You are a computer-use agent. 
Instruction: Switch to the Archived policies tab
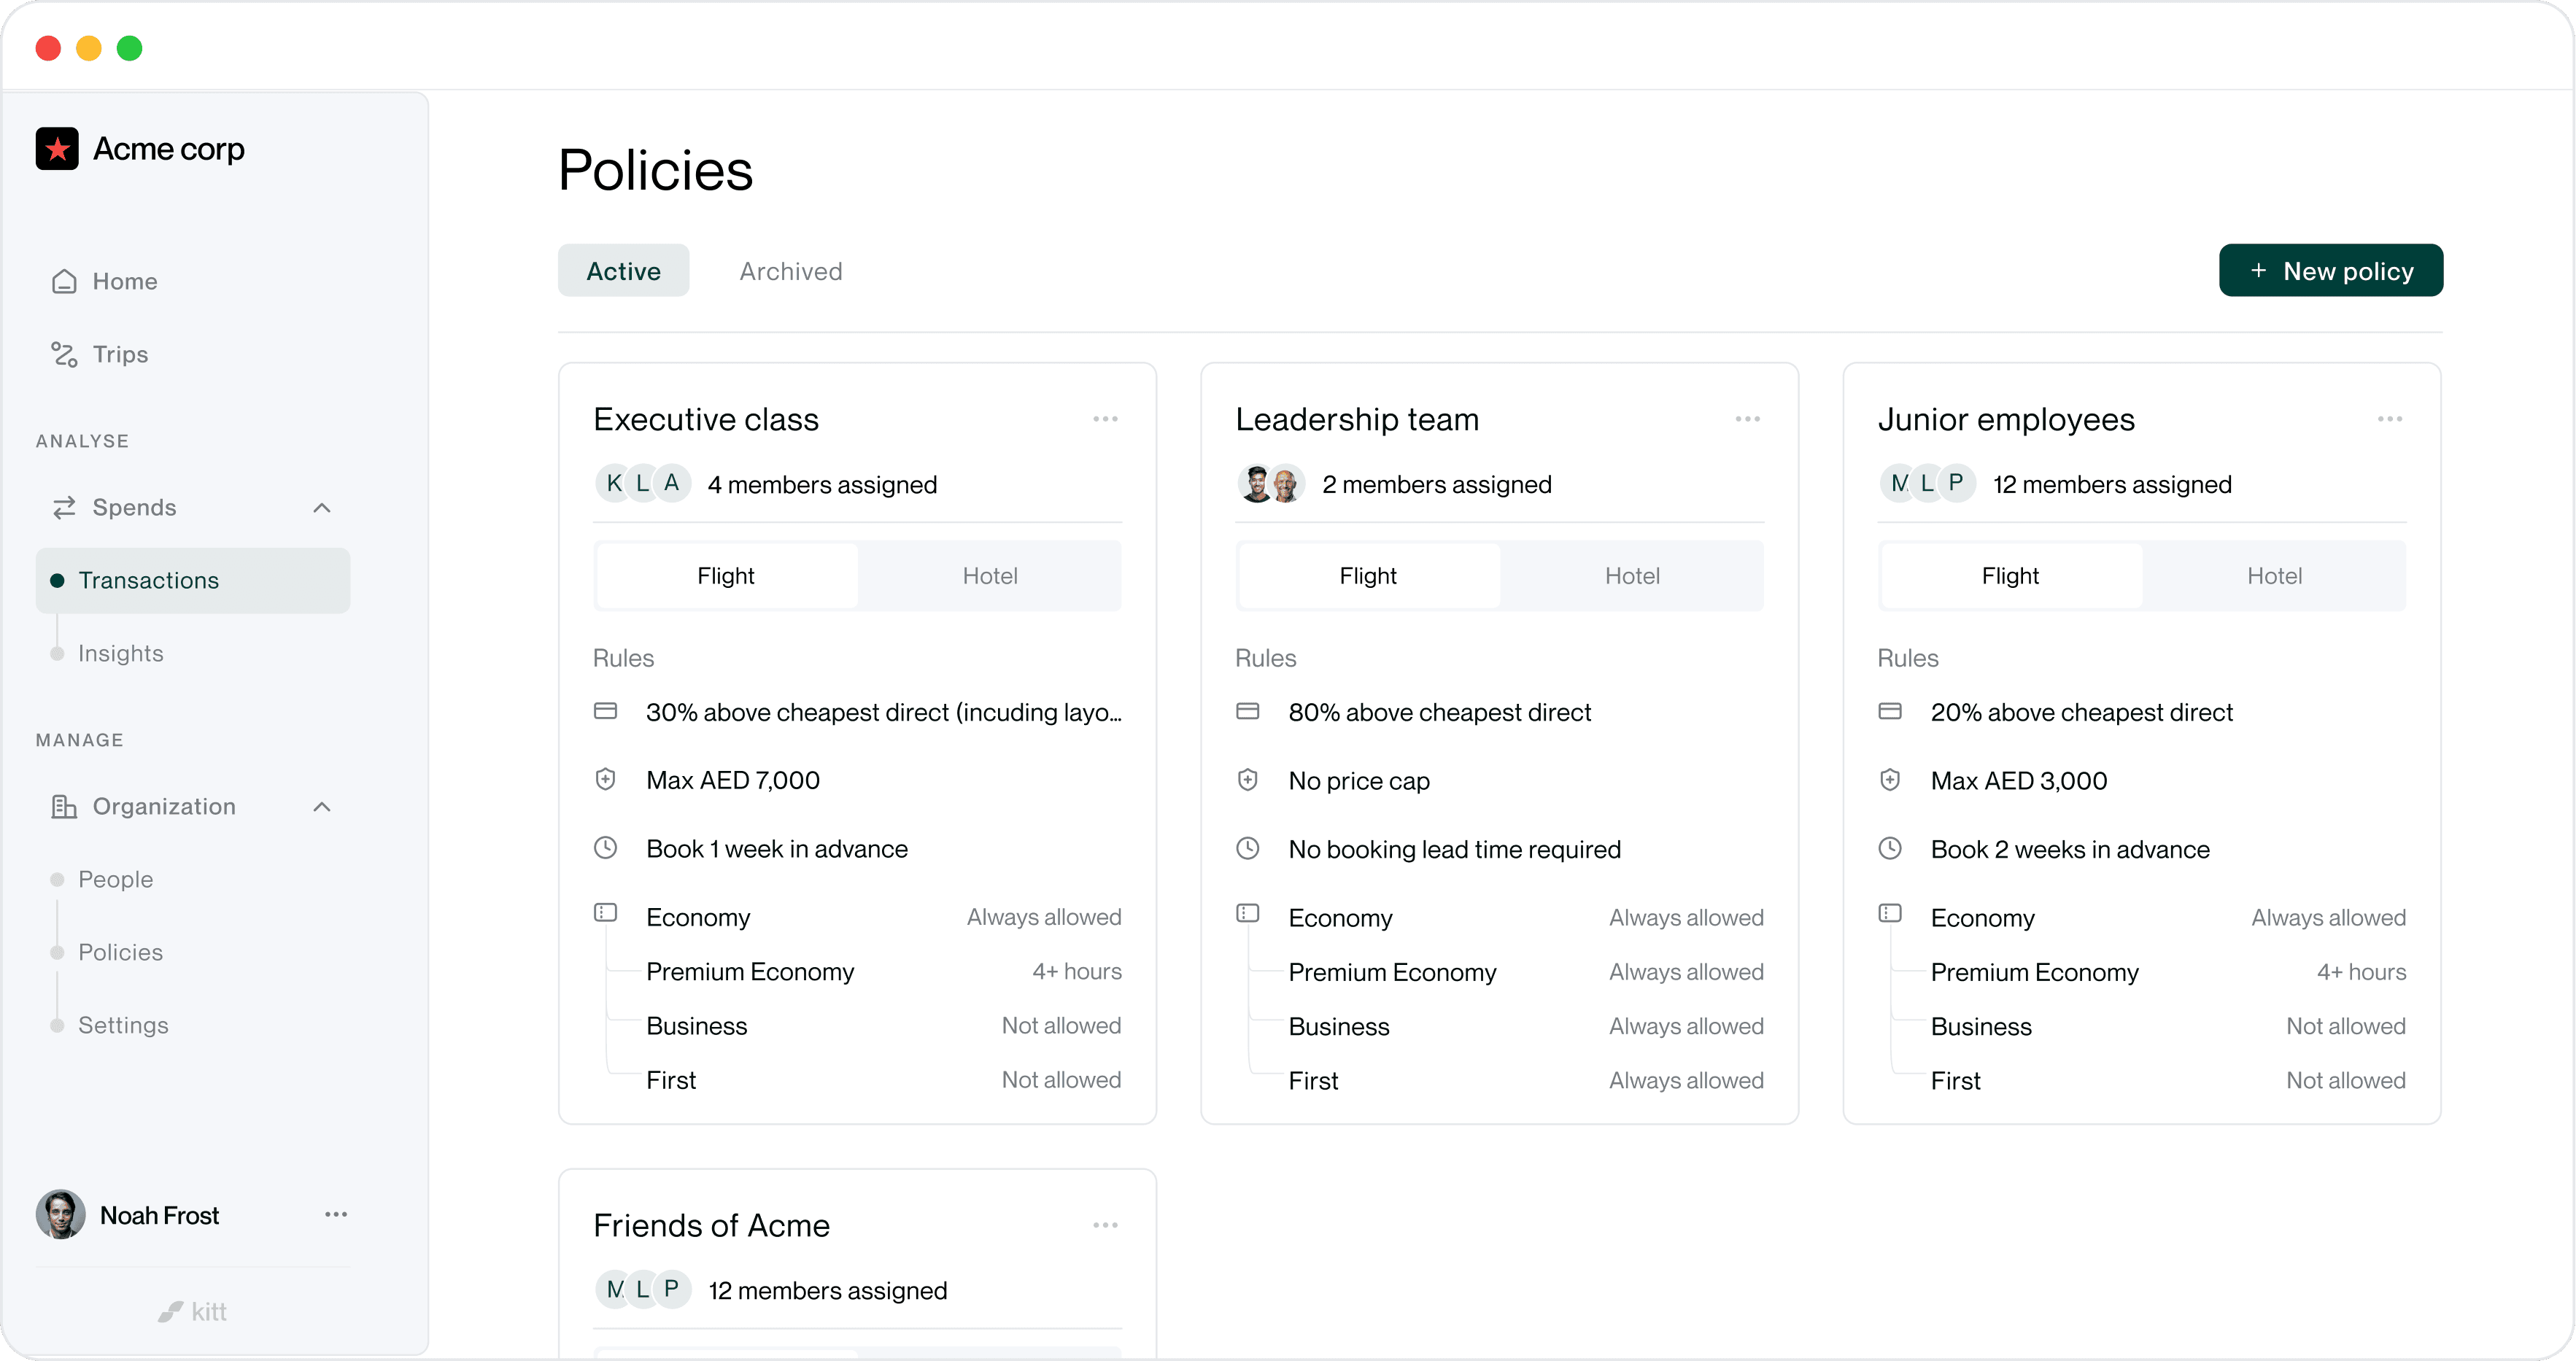pos(791,271)
